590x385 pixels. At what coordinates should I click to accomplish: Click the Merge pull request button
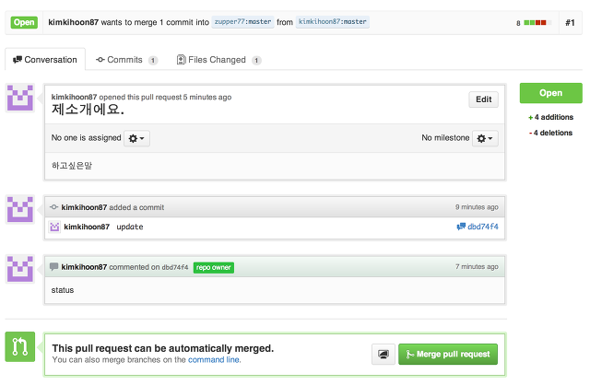(448, 355)
